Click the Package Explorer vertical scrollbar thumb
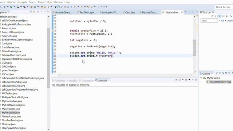The image size is (233, 131). [48, 58]
